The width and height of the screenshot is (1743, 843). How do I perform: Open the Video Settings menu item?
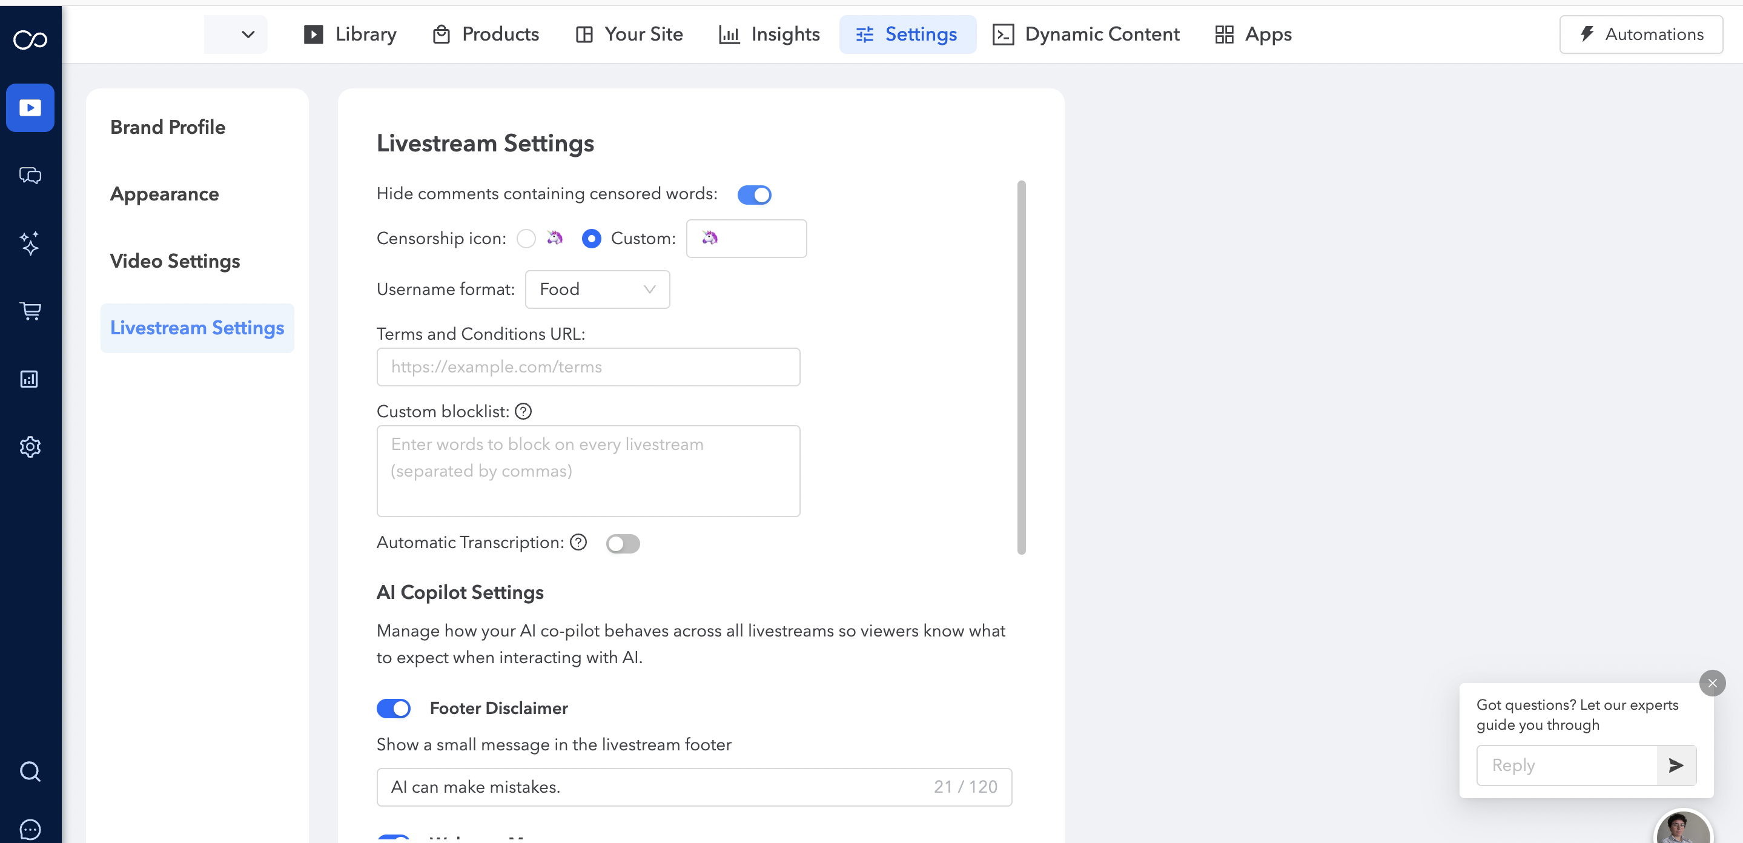pos(174,261)
